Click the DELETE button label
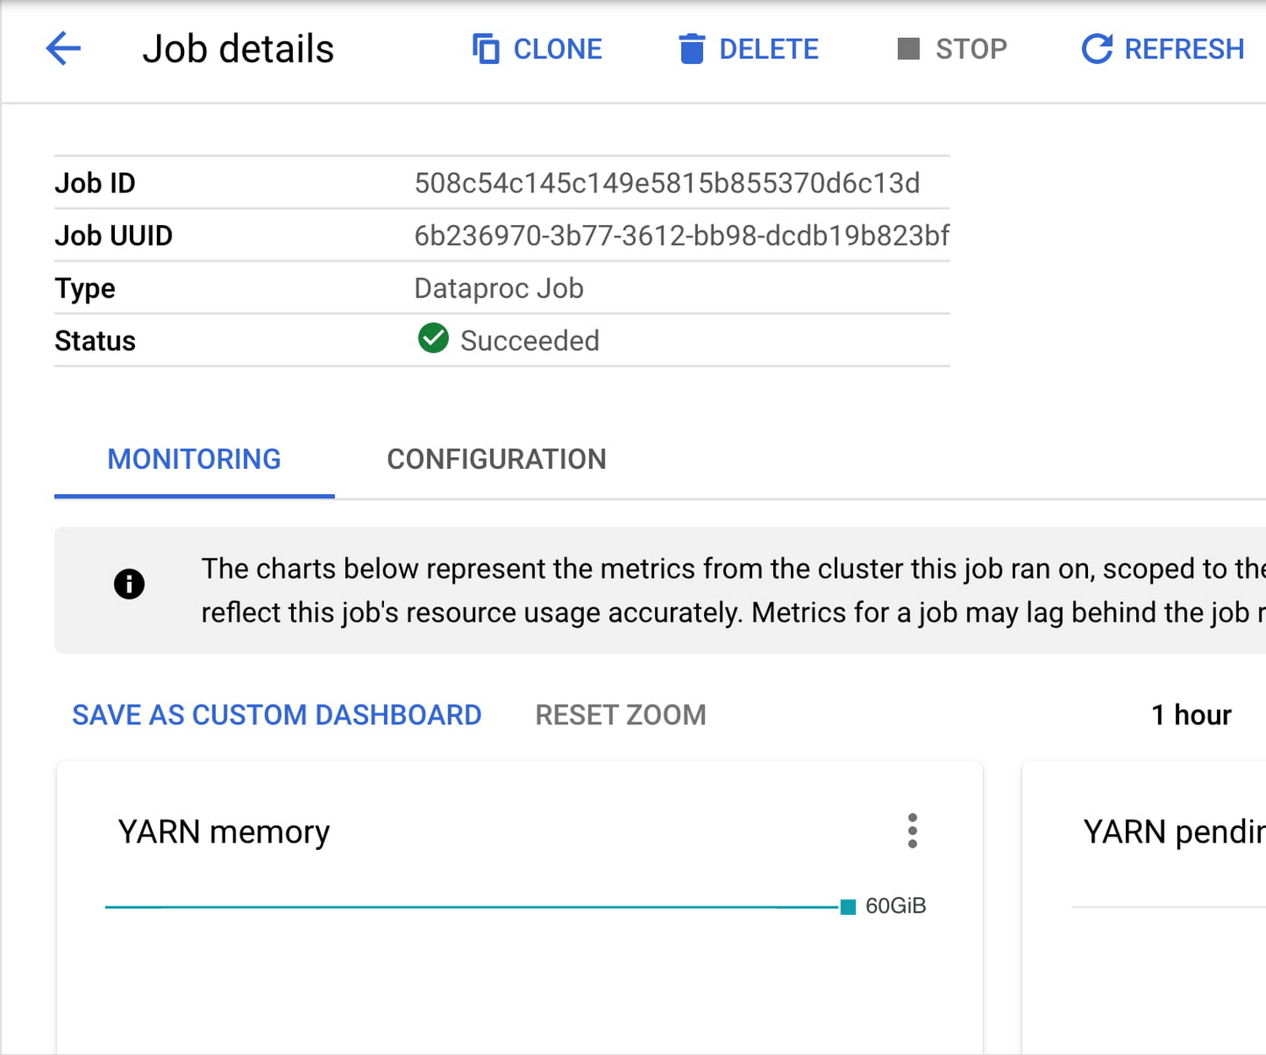Screen dimensions: 1266x1055 [769, 49]
